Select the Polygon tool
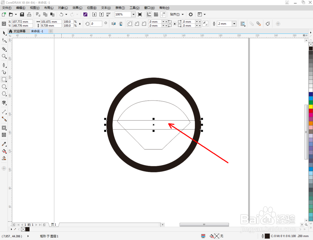This screenshot has height=240, width=313. 4,94
